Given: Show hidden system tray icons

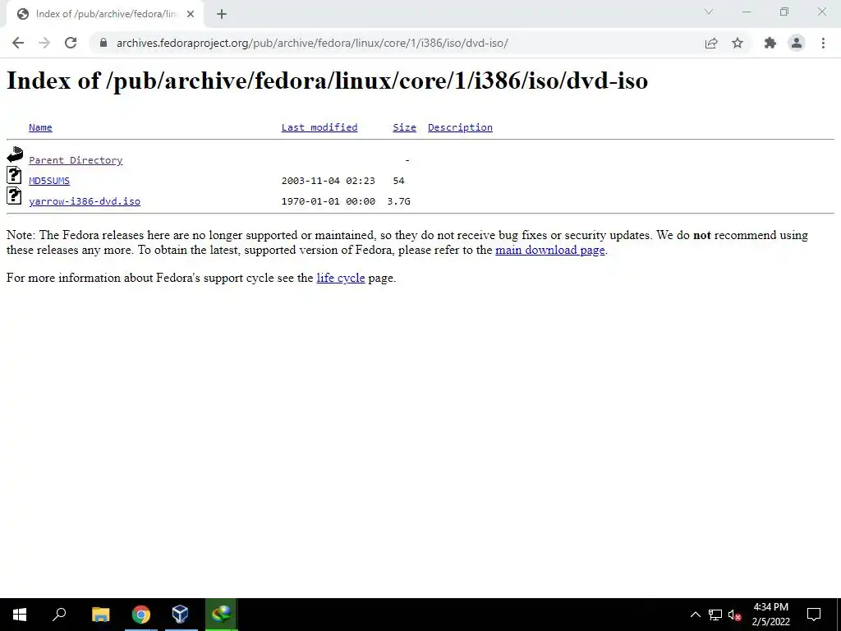Looking at the screenshot, I should (695, 615).
